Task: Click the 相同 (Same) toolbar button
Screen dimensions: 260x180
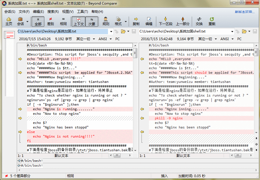Action: 63,21
